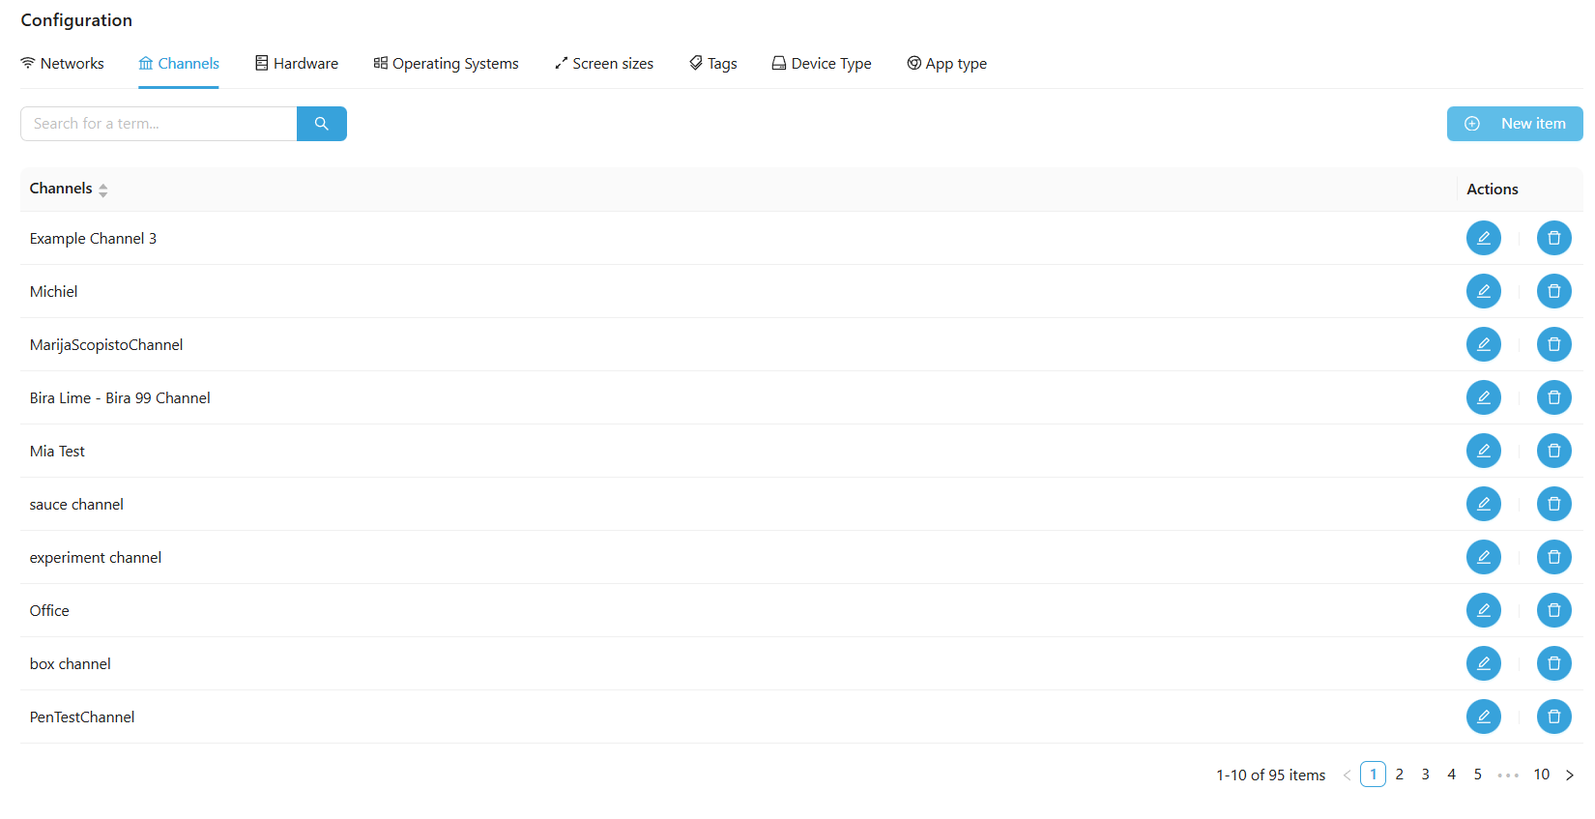Click the New item button
Screen dimensions: 1595x819
1514,124
